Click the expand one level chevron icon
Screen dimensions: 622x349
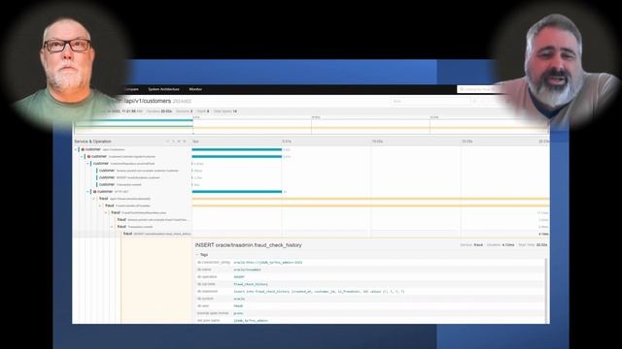167,142
